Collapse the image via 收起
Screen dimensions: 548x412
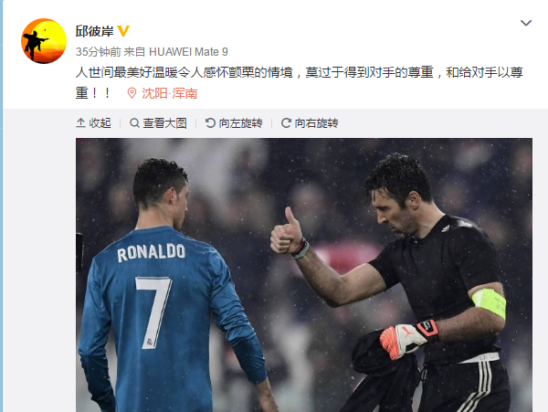[x=100, y=123]
